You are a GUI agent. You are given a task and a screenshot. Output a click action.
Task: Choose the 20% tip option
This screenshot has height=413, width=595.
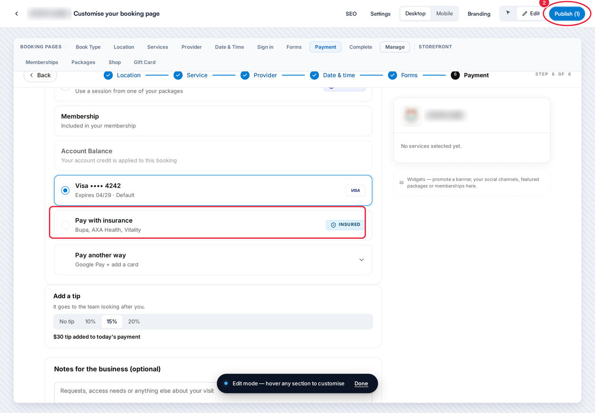[x=134, y=322]
